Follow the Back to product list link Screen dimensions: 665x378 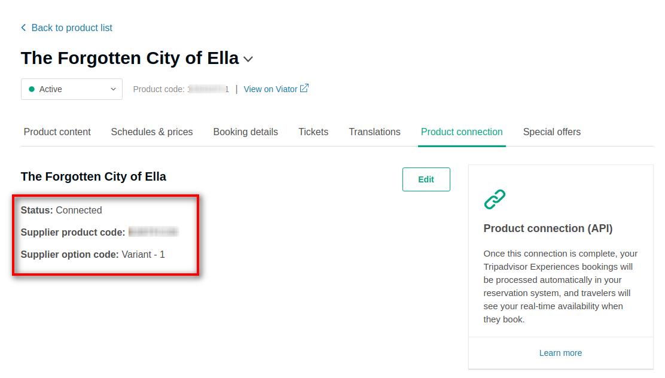pyautogui.click(x=72, y=28)
